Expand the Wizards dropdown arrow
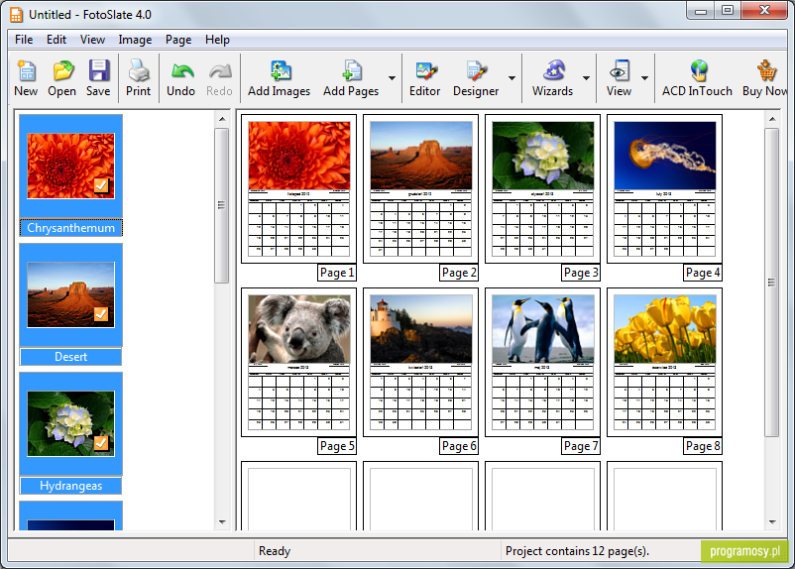The height and width of the screenshot is (569, 795). tap(586, 78)
